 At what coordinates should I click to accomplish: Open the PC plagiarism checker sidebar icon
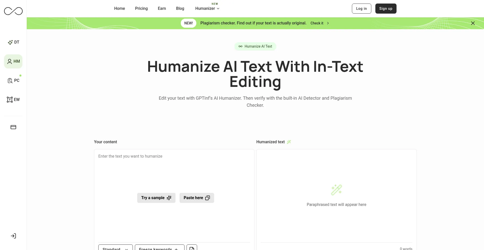tap(13, 81)
